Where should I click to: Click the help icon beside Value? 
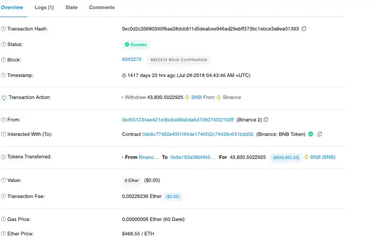point(3,180)
